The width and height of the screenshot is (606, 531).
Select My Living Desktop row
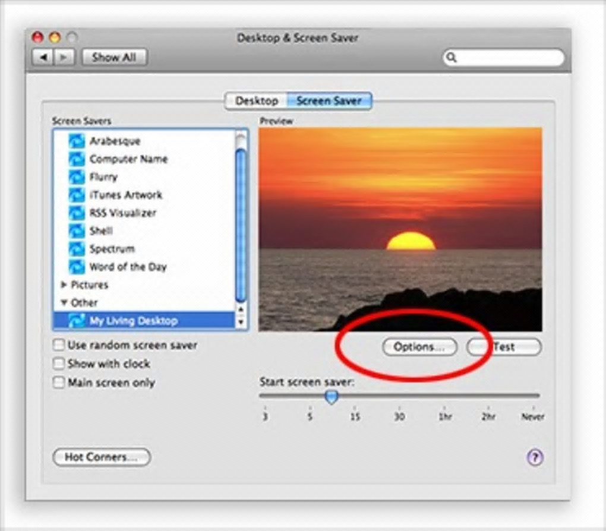pos(144,321)
